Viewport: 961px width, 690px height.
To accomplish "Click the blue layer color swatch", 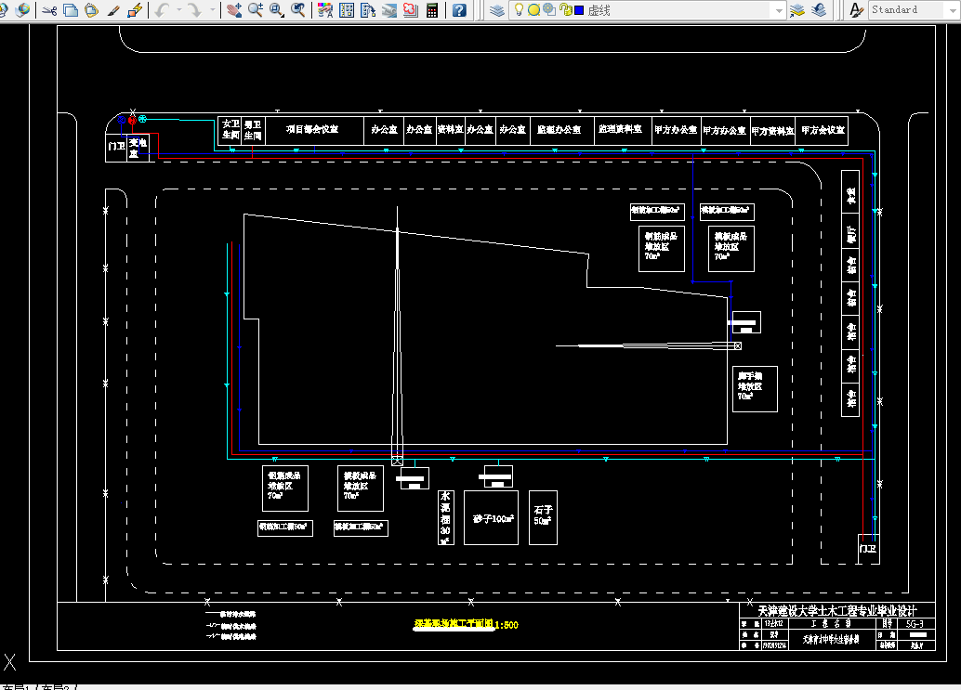I will pos(579,10).
